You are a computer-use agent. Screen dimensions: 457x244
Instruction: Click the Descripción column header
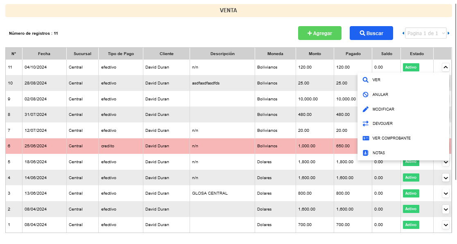tap(222, 54)
